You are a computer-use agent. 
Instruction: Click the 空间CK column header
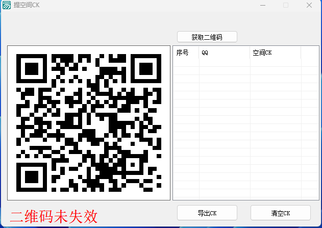coord(275,53)
